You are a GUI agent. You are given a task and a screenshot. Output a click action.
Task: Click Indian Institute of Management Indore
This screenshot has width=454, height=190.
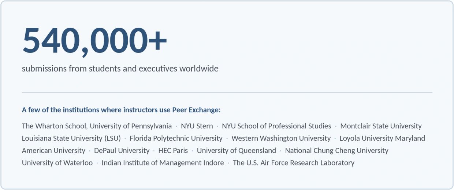pos(163,163)
